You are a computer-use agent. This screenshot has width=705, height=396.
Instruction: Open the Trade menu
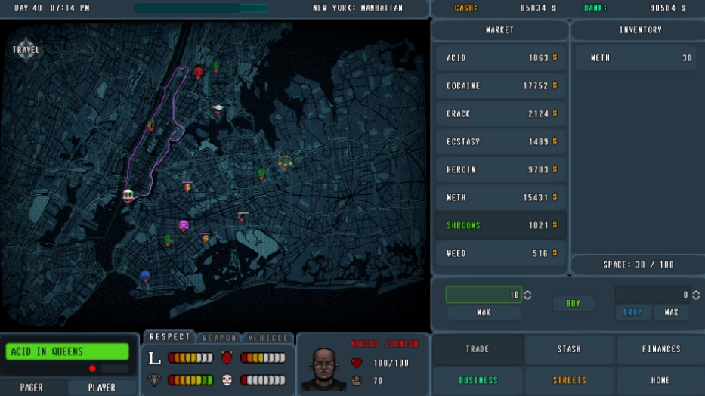(x=478, y=349)
